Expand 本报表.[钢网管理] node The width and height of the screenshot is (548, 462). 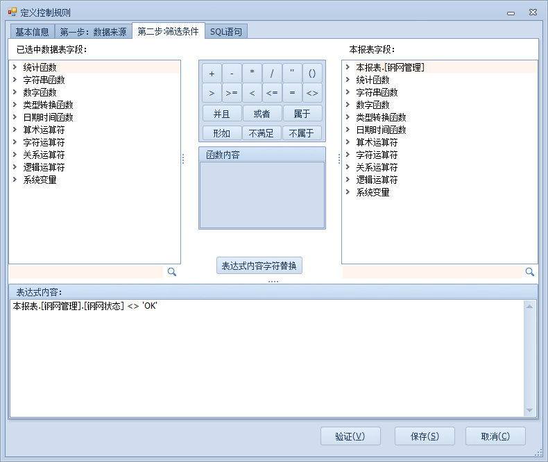click(348, 67)
